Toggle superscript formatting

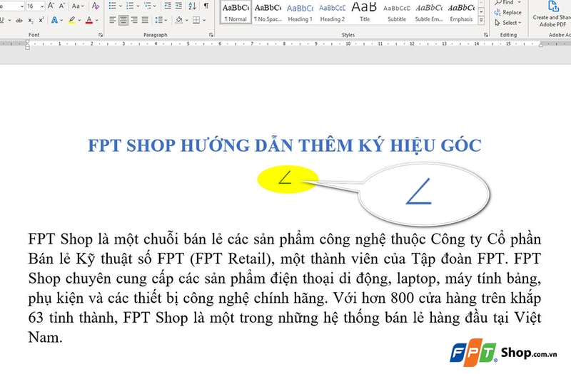pyautogui.click(x=41, y=21)
